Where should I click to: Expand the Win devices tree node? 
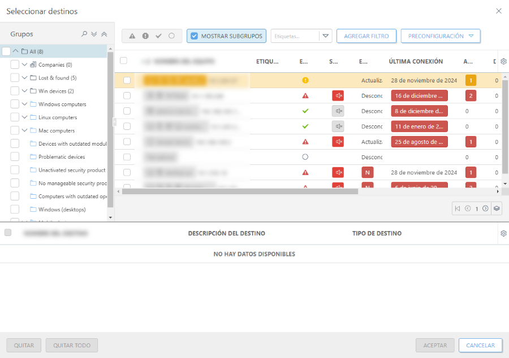point(25,91)
